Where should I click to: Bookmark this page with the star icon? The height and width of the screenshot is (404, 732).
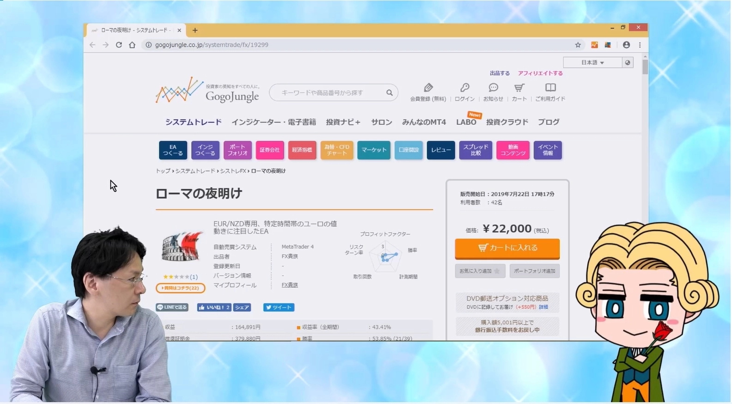(578, 45)
